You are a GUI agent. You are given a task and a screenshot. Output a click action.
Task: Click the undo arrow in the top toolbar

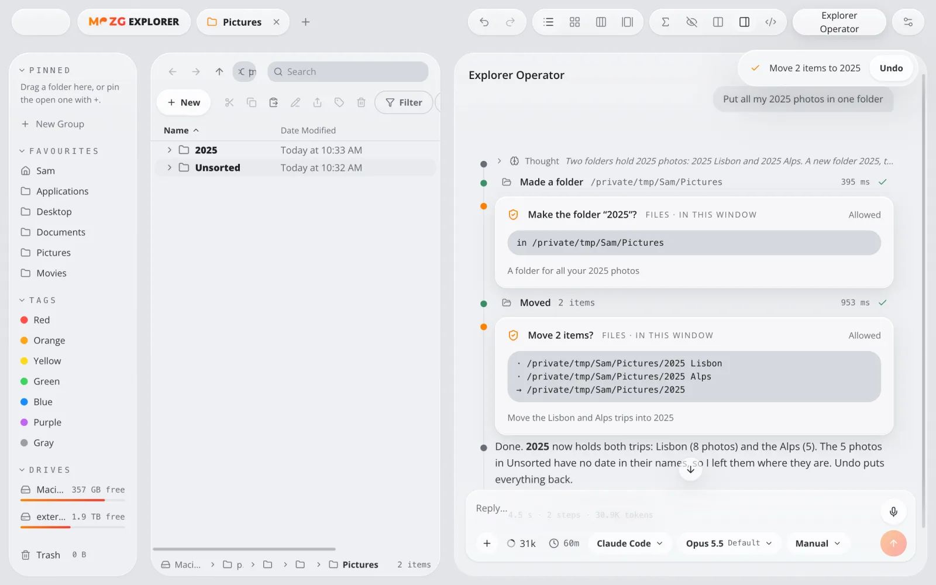point(484,22)
